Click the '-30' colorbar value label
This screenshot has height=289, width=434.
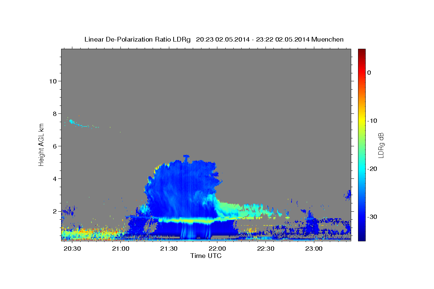[373, 217]
